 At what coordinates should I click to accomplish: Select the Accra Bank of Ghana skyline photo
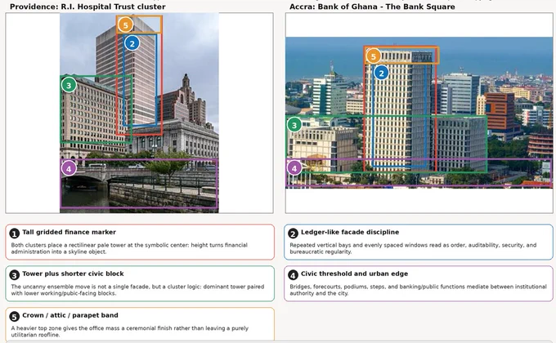[x=419, y=113]
